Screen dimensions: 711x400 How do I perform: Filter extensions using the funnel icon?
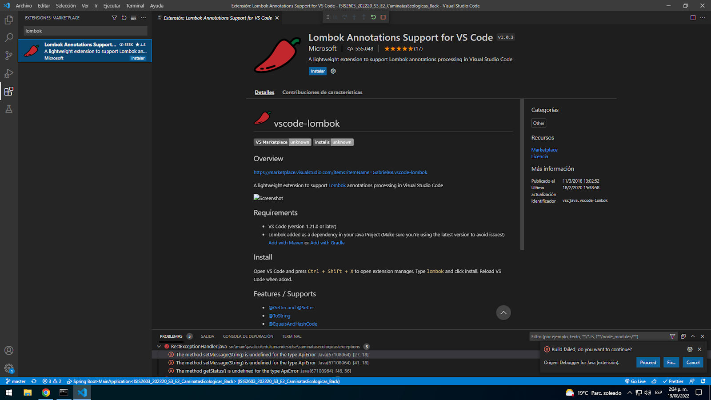pyautogui.click(x=114, y=18)
